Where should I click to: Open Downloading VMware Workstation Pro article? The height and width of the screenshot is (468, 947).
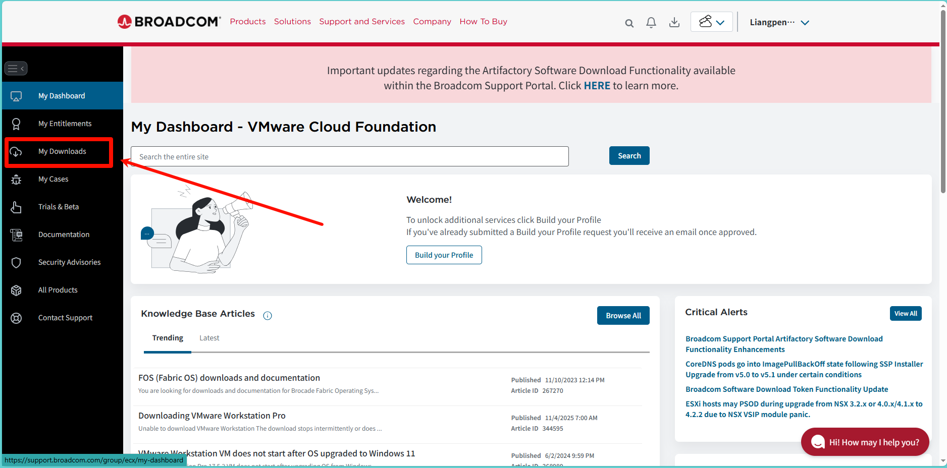[x=212, y=416]
